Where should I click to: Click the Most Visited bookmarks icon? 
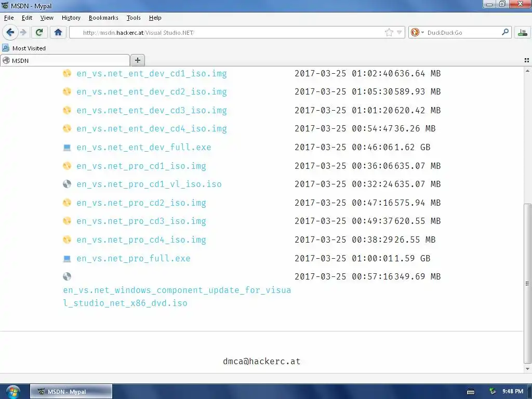point(6,48)
